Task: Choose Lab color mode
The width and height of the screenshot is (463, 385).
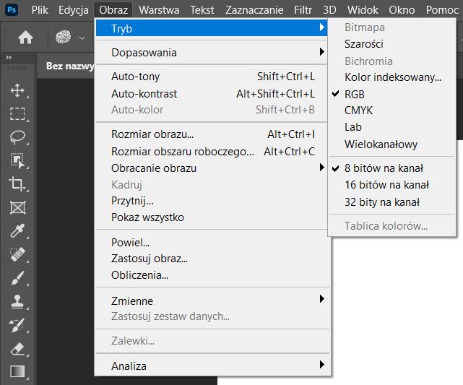Action: tap(392, 127)
